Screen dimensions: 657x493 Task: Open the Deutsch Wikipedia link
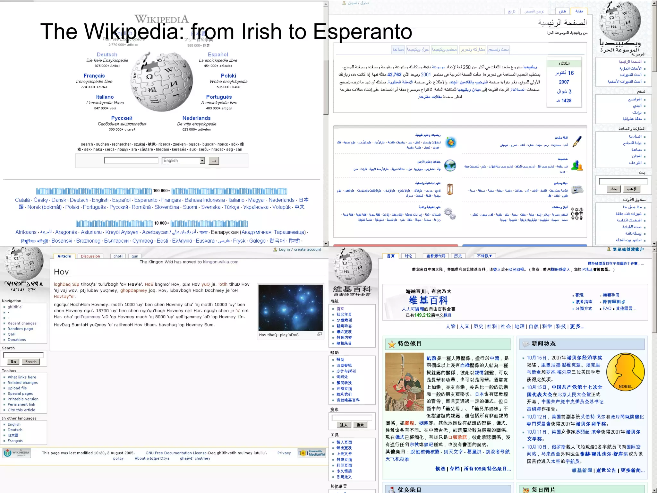pos(107,55)
